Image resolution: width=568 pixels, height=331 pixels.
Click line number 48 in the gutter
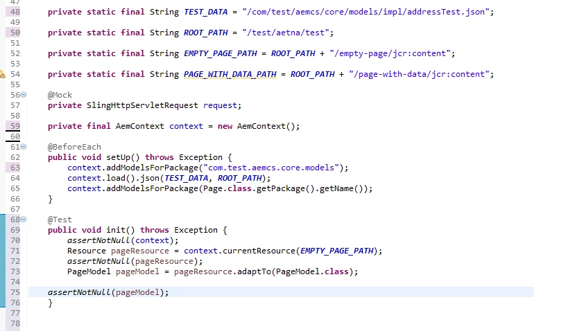tap(15, 12)
